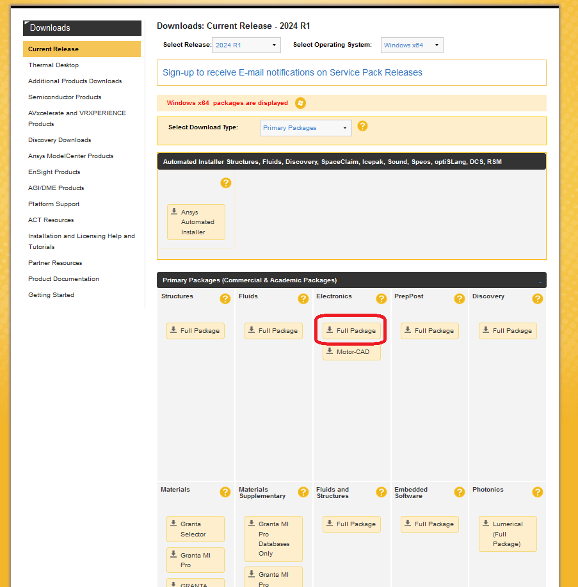Download the Lumerical Full Package
The width and height of the screenshot is (578, 587).
point(508,534)
